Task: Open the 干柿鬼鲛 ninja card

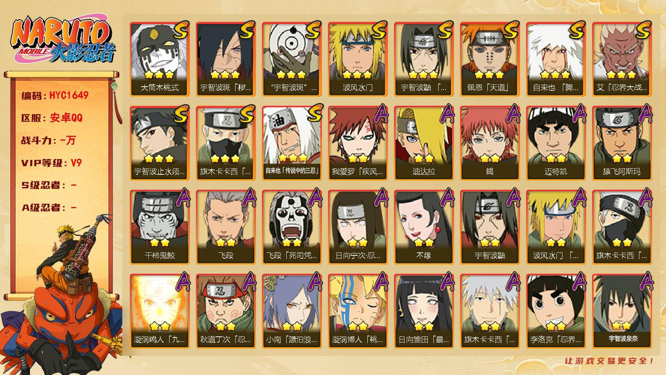Action: 159,227
